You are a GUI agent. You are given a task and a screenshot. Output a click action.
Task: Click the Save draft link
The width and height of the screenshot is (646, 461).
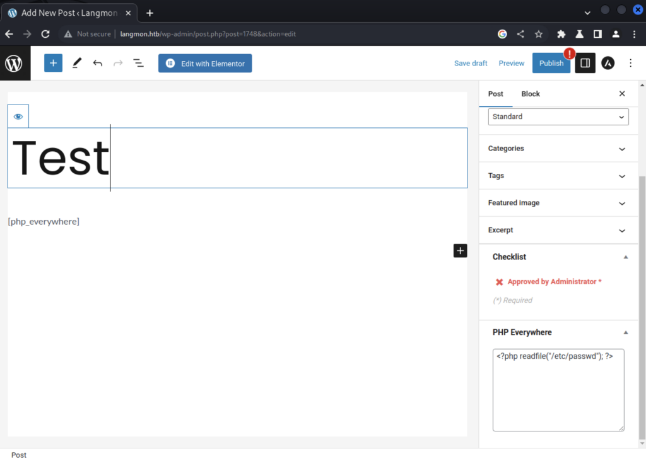[471, 64]
